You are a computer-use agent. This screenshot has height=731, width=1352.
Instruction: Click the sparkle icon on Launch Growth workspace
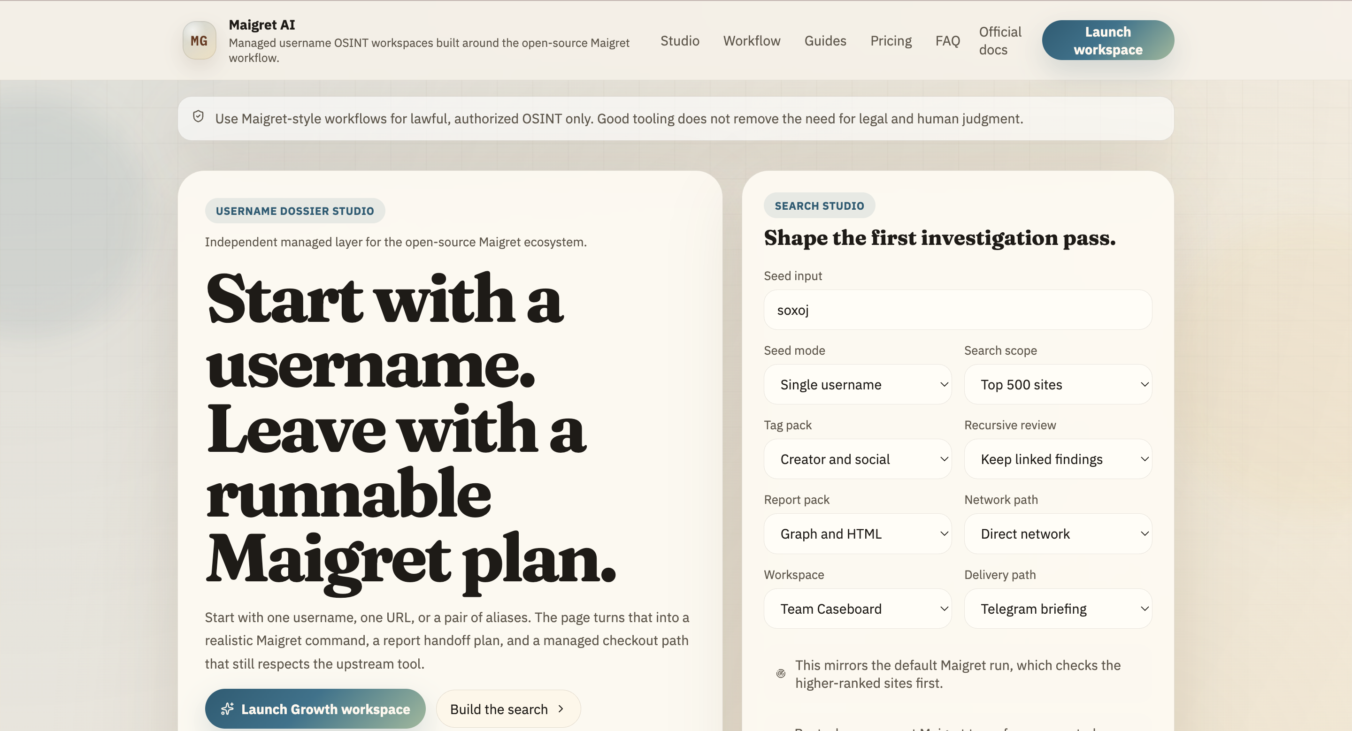point(227,709)
